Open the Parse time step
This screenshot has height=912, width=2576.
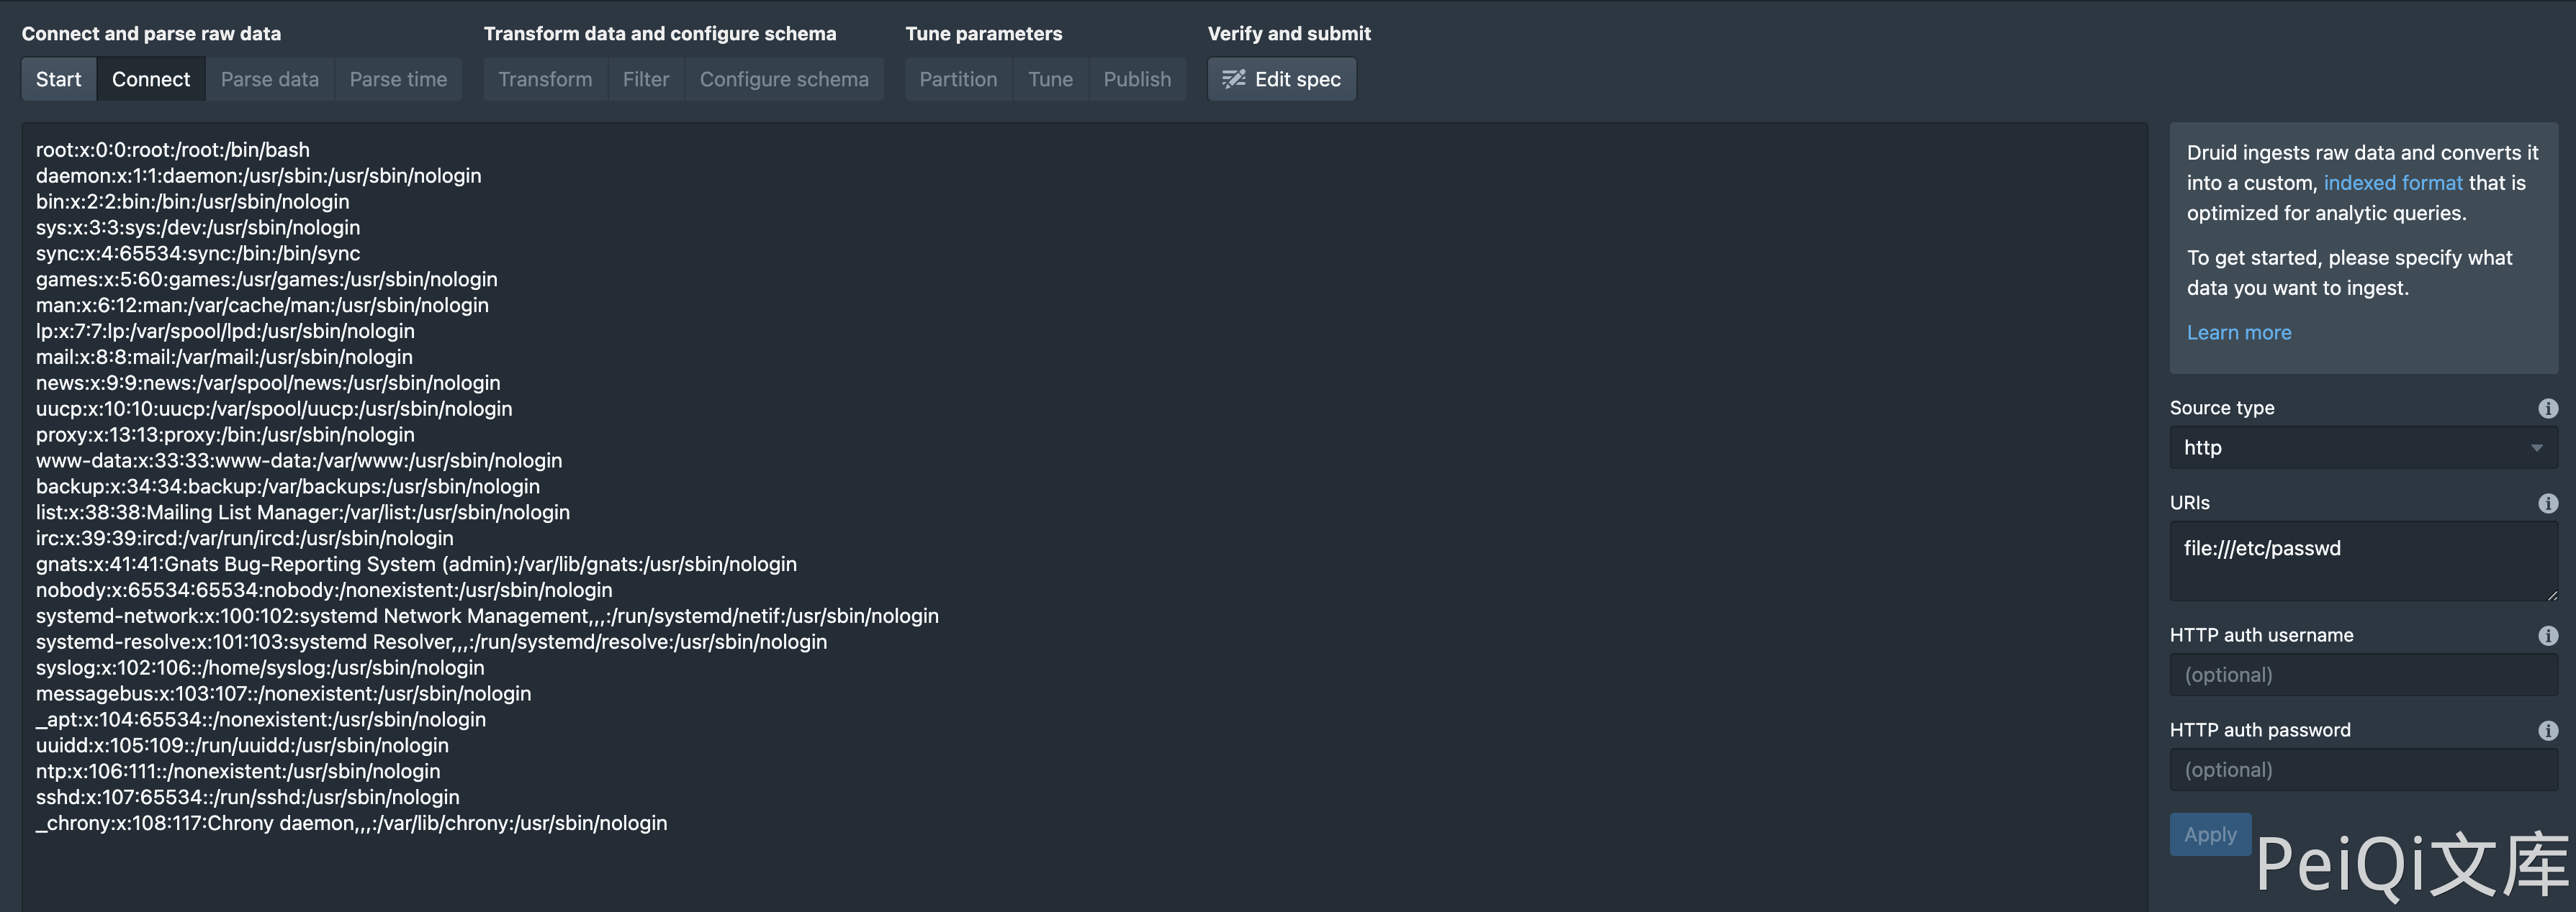tap(398, 79)
